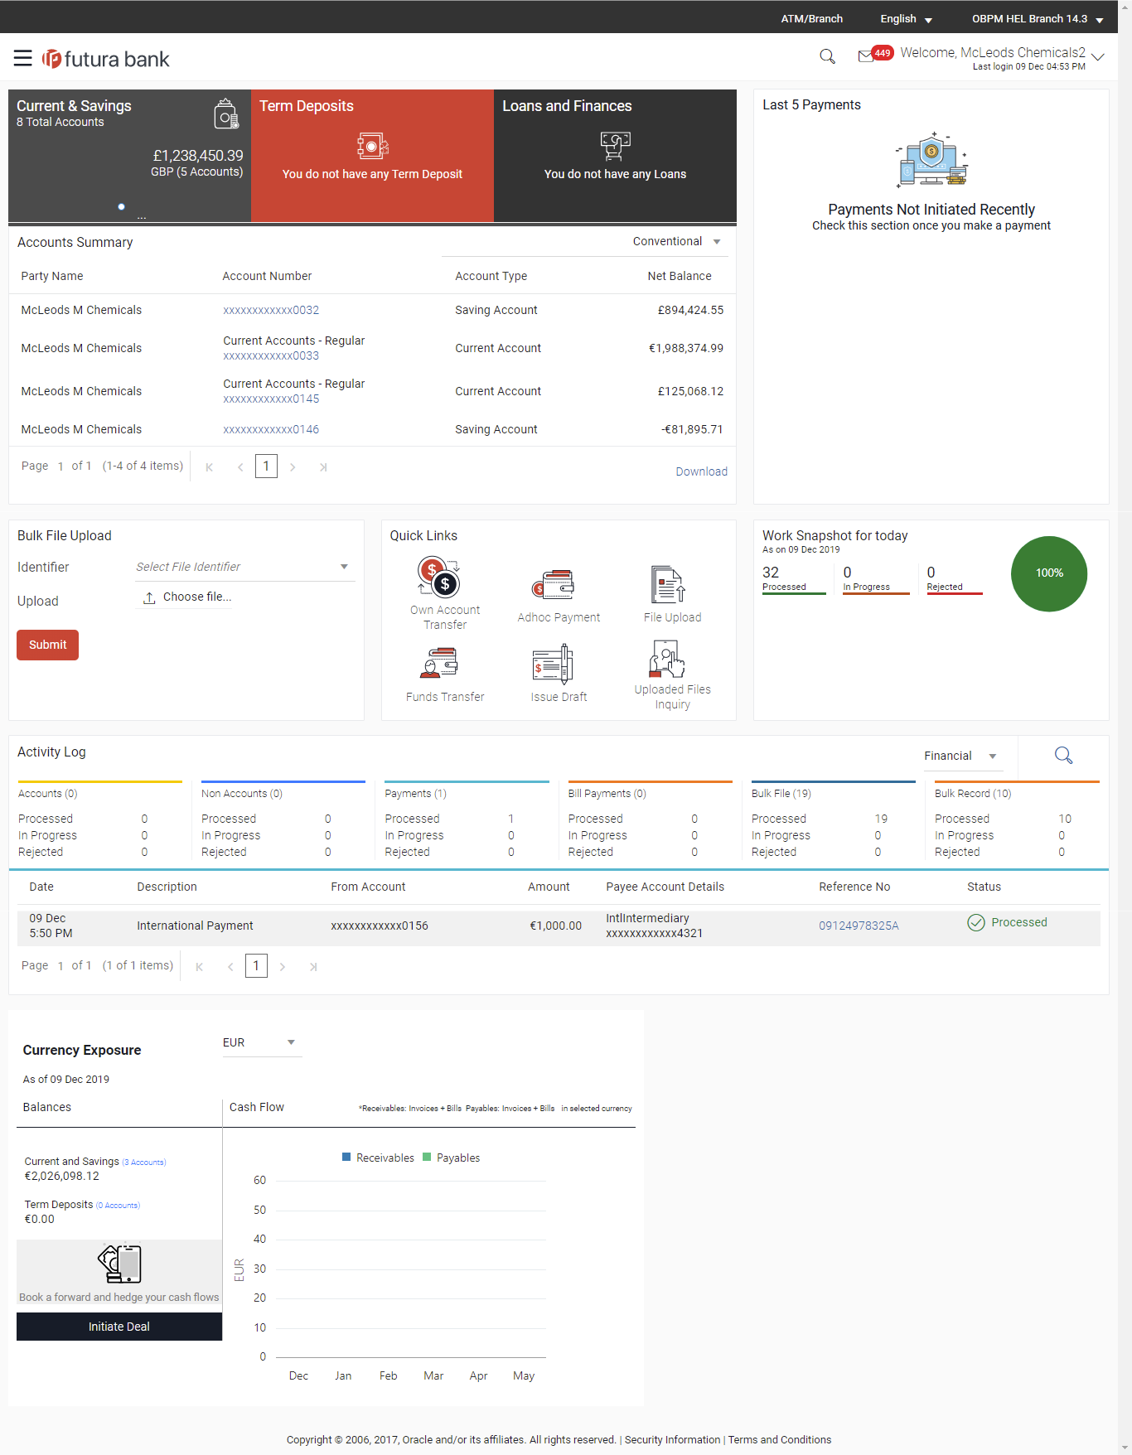Open the Security Information footer link

[x=672, y=1440]
